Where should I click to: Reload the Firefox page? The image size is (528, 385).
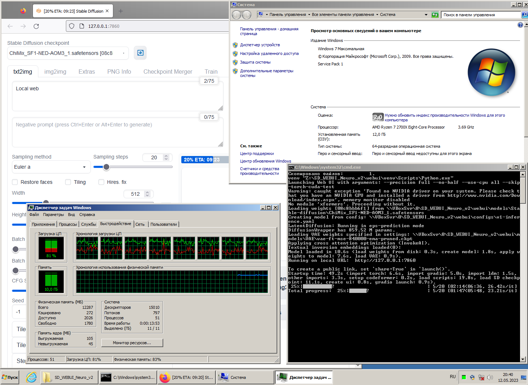tap(36, 26)
